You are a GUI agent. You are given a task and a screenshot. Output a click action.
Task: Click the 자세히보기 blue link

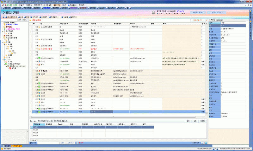[x=180, y=11]
